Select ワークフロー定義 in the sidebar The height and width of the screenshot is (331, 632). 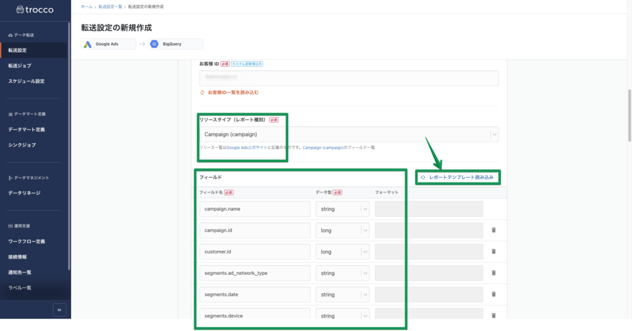click(x=27, y=241)
